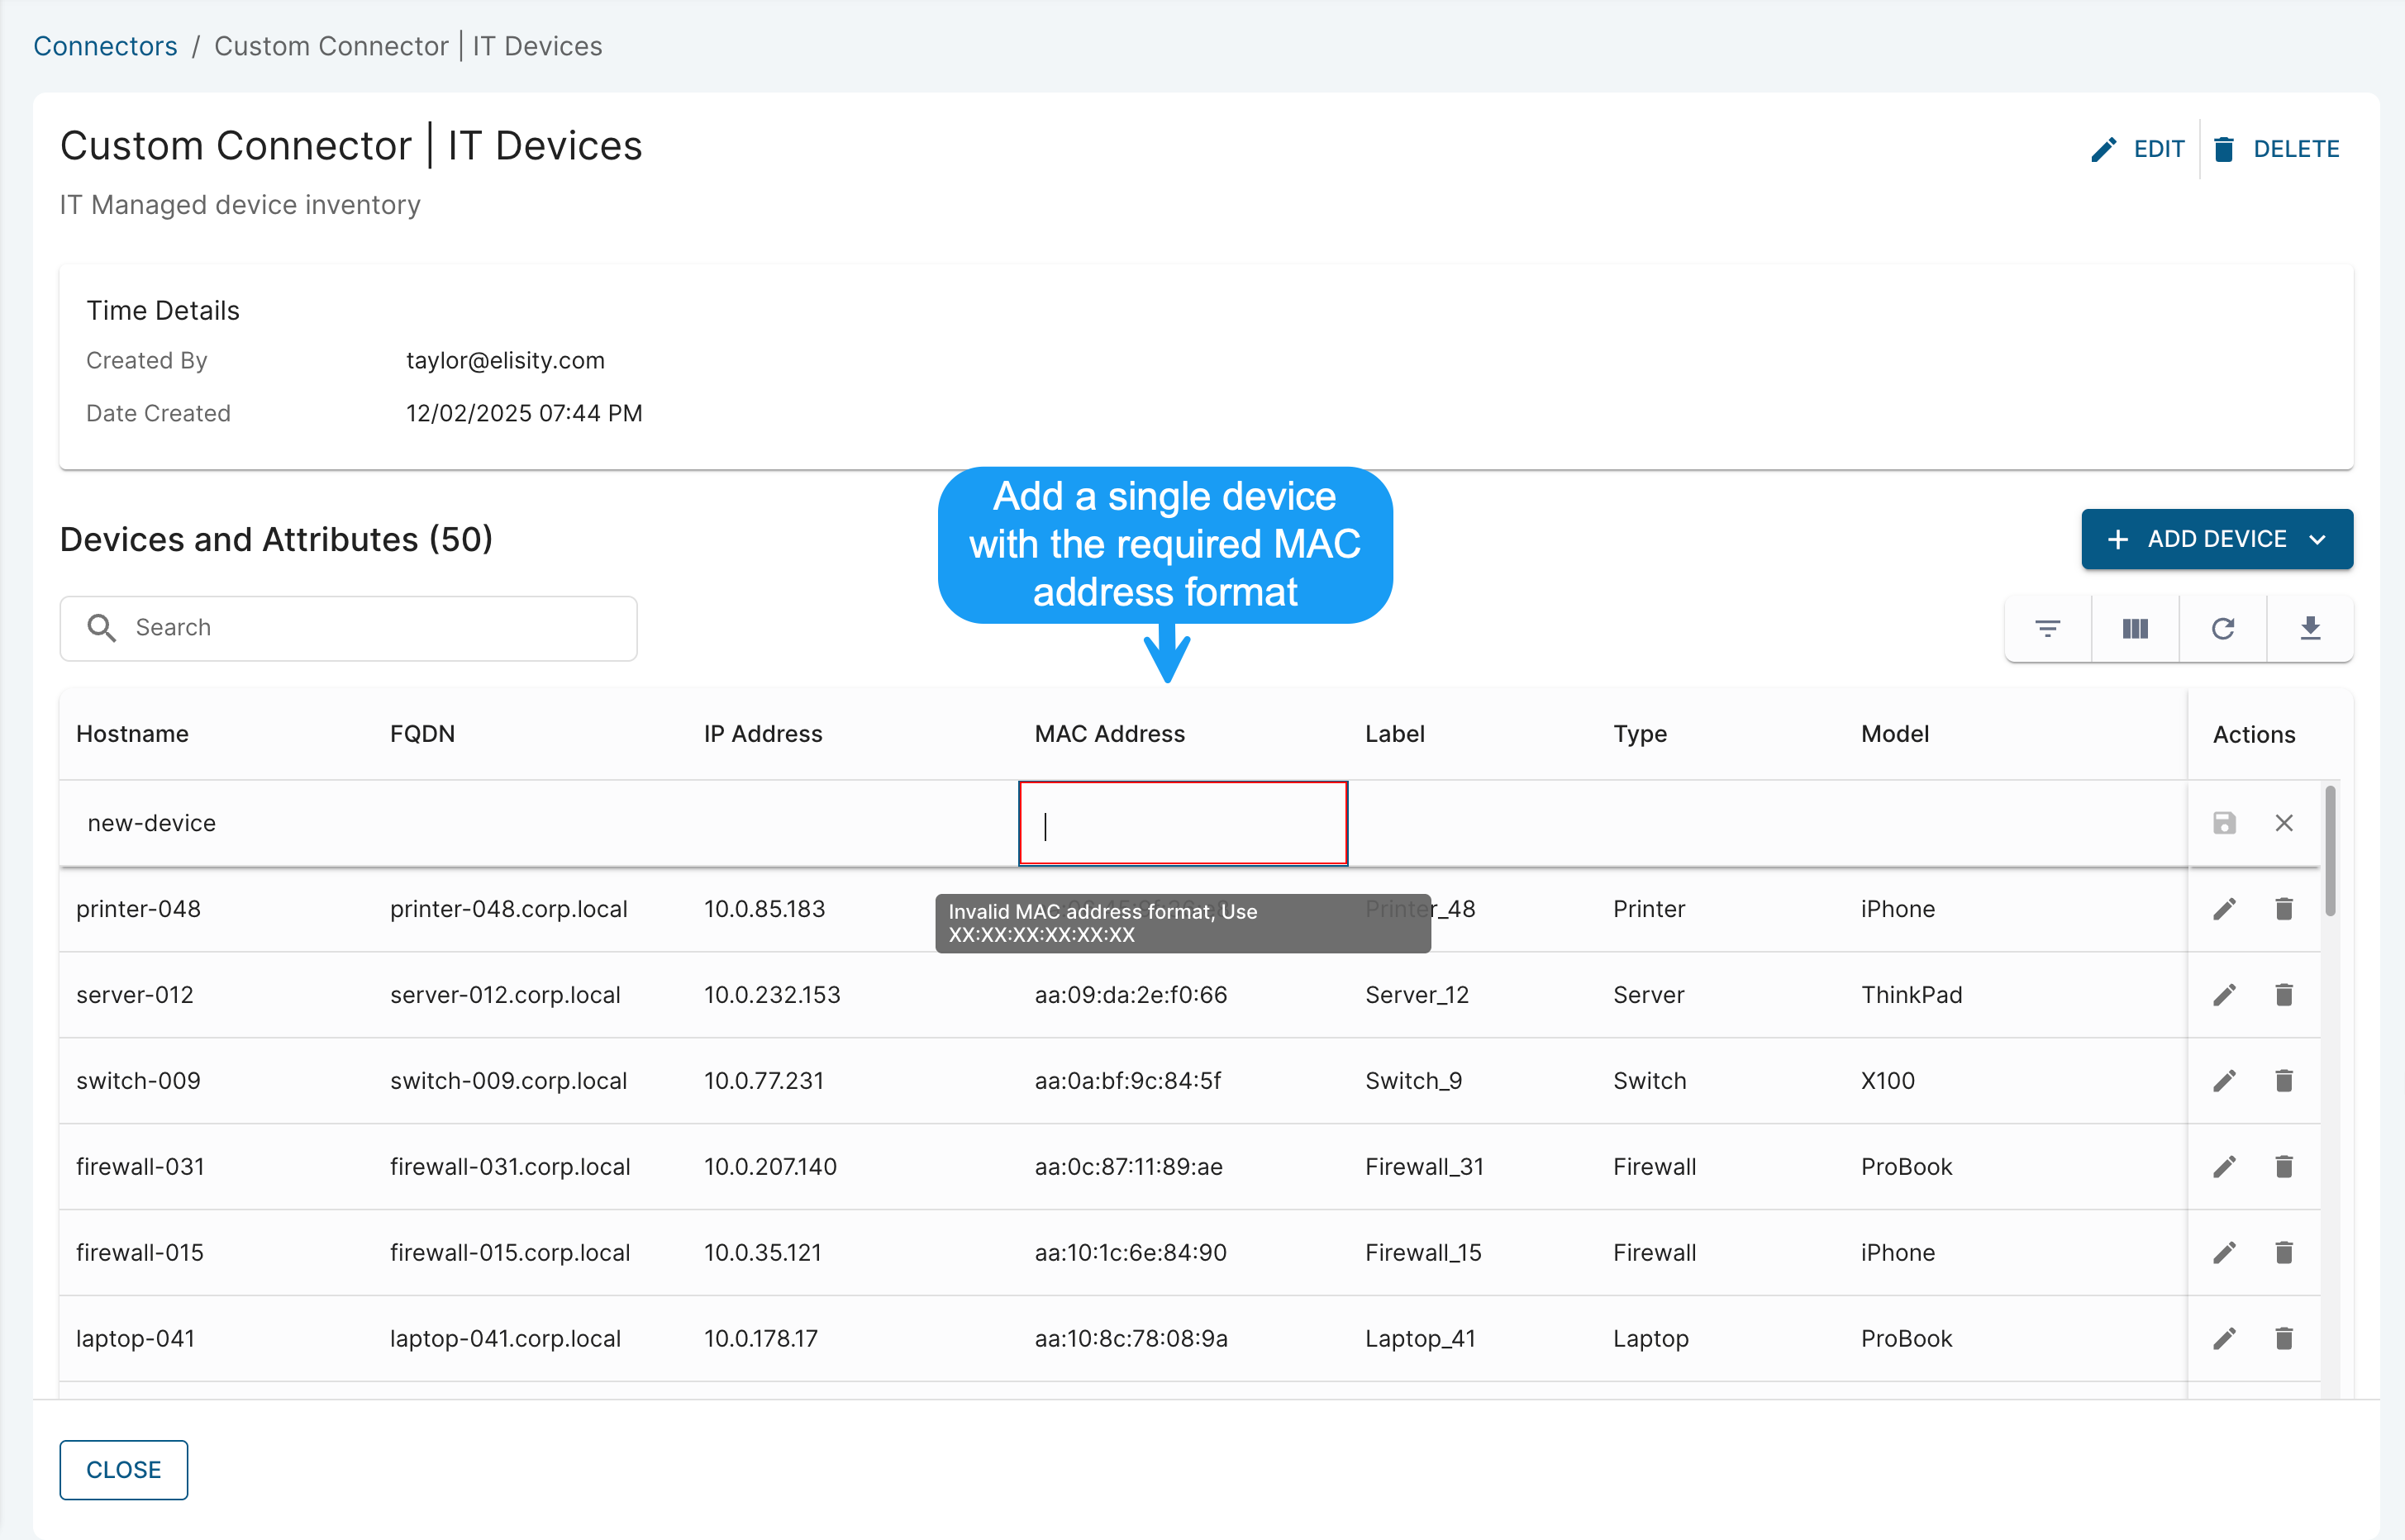
Task: Select MAC aa:10:8c:78:08:9a
Action: (1131, 1339)
